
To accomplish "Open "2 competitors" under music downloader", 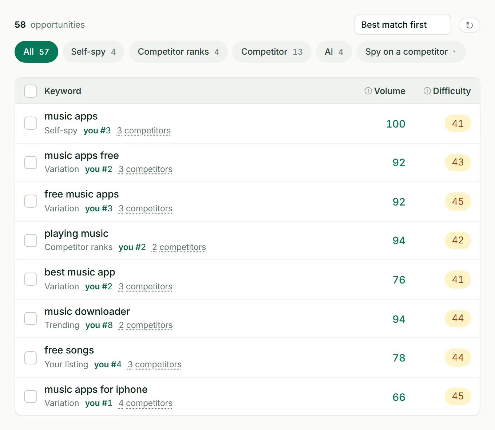I will (x=146, y=325).
